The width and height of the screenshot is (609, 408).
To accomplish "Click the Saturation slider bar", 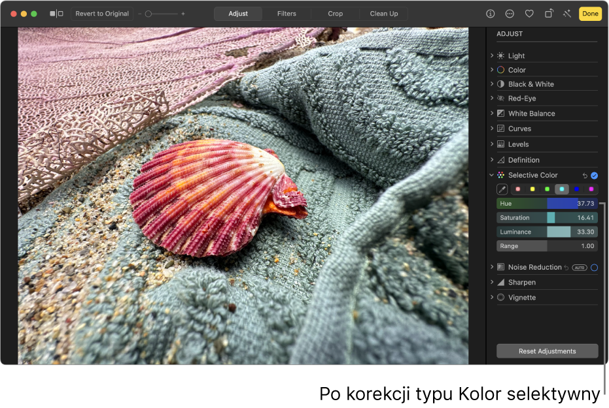I will (x=547, y=218).
